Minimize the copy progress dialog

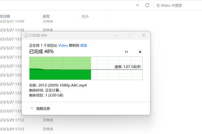tap(117, 35)
